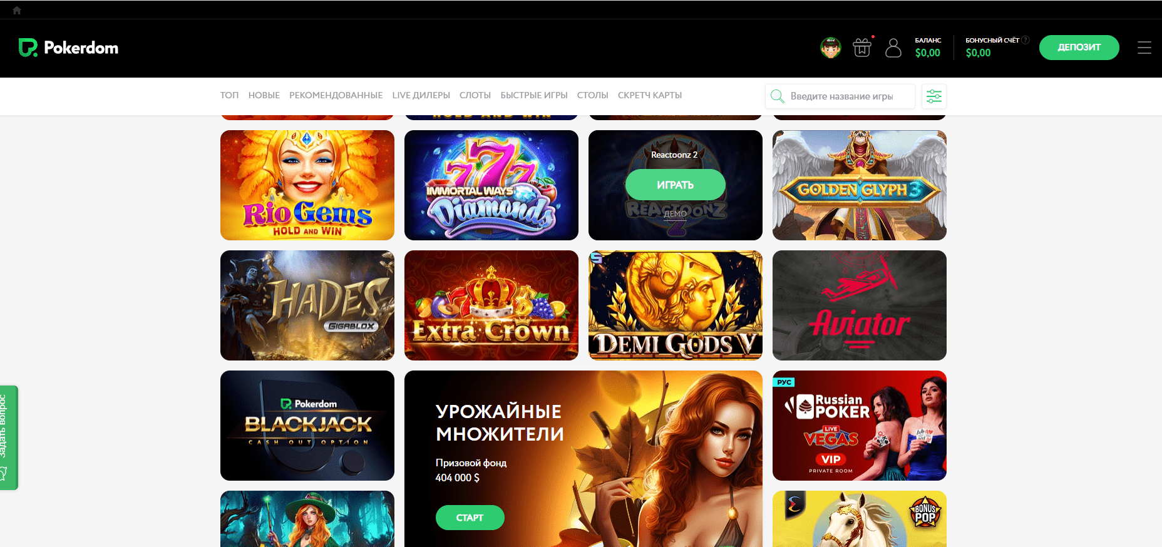Click ИГРАТЬ on Reactoonz 2
This screenshot has width=1162, height=547.
676,185
